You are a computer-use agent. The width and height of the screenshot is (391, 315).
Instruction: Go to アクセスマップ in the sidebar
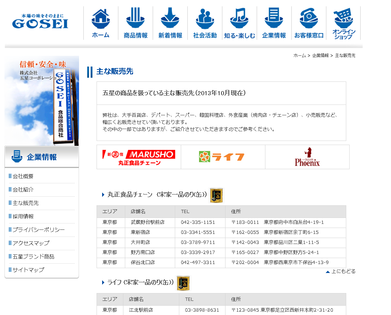[31, 243]
